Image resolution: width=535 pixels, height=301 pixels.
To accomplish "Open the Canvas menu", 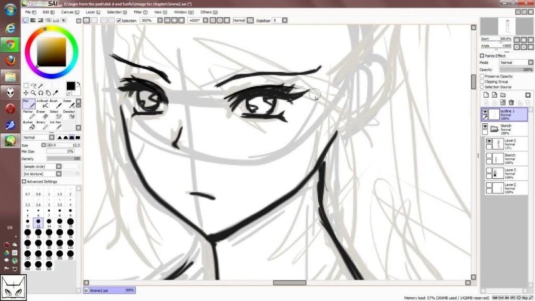I will click(70, 12).
